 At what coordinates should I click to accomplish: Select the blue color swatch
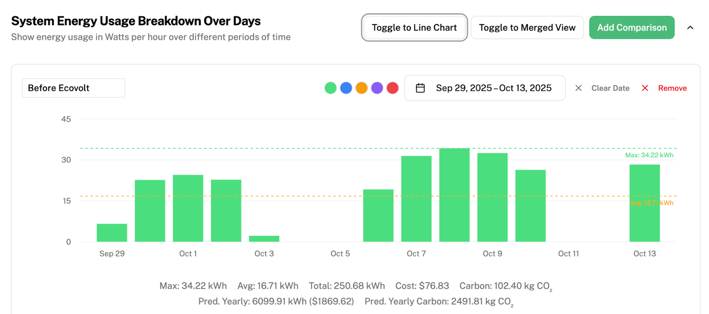pyautogui.click(x=346, y=88)
